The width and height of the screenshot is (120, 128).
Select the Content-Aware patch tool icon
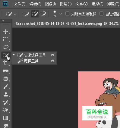coord(6,79)
